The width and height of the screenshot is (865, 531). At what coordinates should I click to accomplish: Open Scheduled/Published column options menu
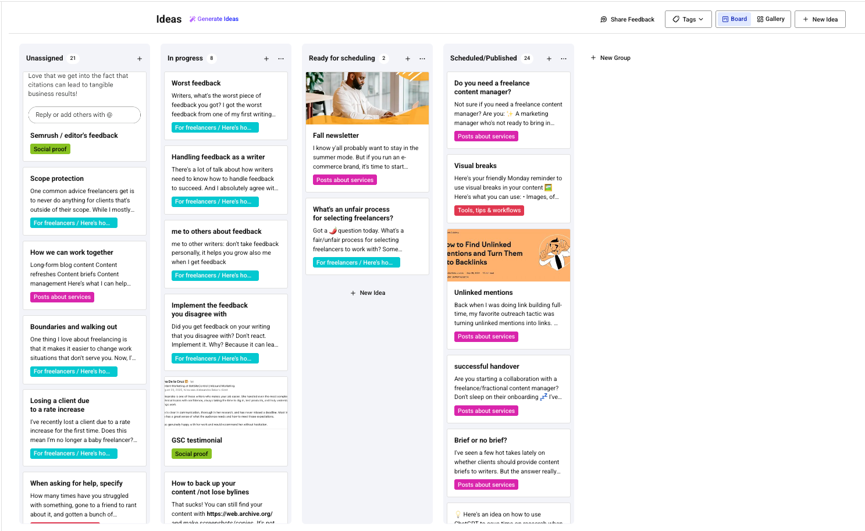click(x=564, y=59)
